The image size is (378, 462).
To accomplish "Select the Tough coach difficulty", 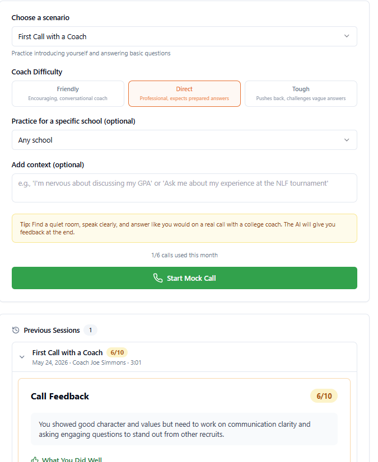I will 301,94.
